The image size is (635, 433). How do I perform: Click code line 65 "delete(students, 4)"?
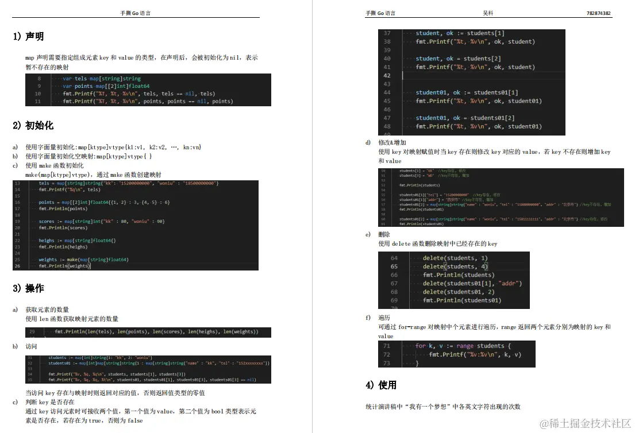click(x=455, y=266)
